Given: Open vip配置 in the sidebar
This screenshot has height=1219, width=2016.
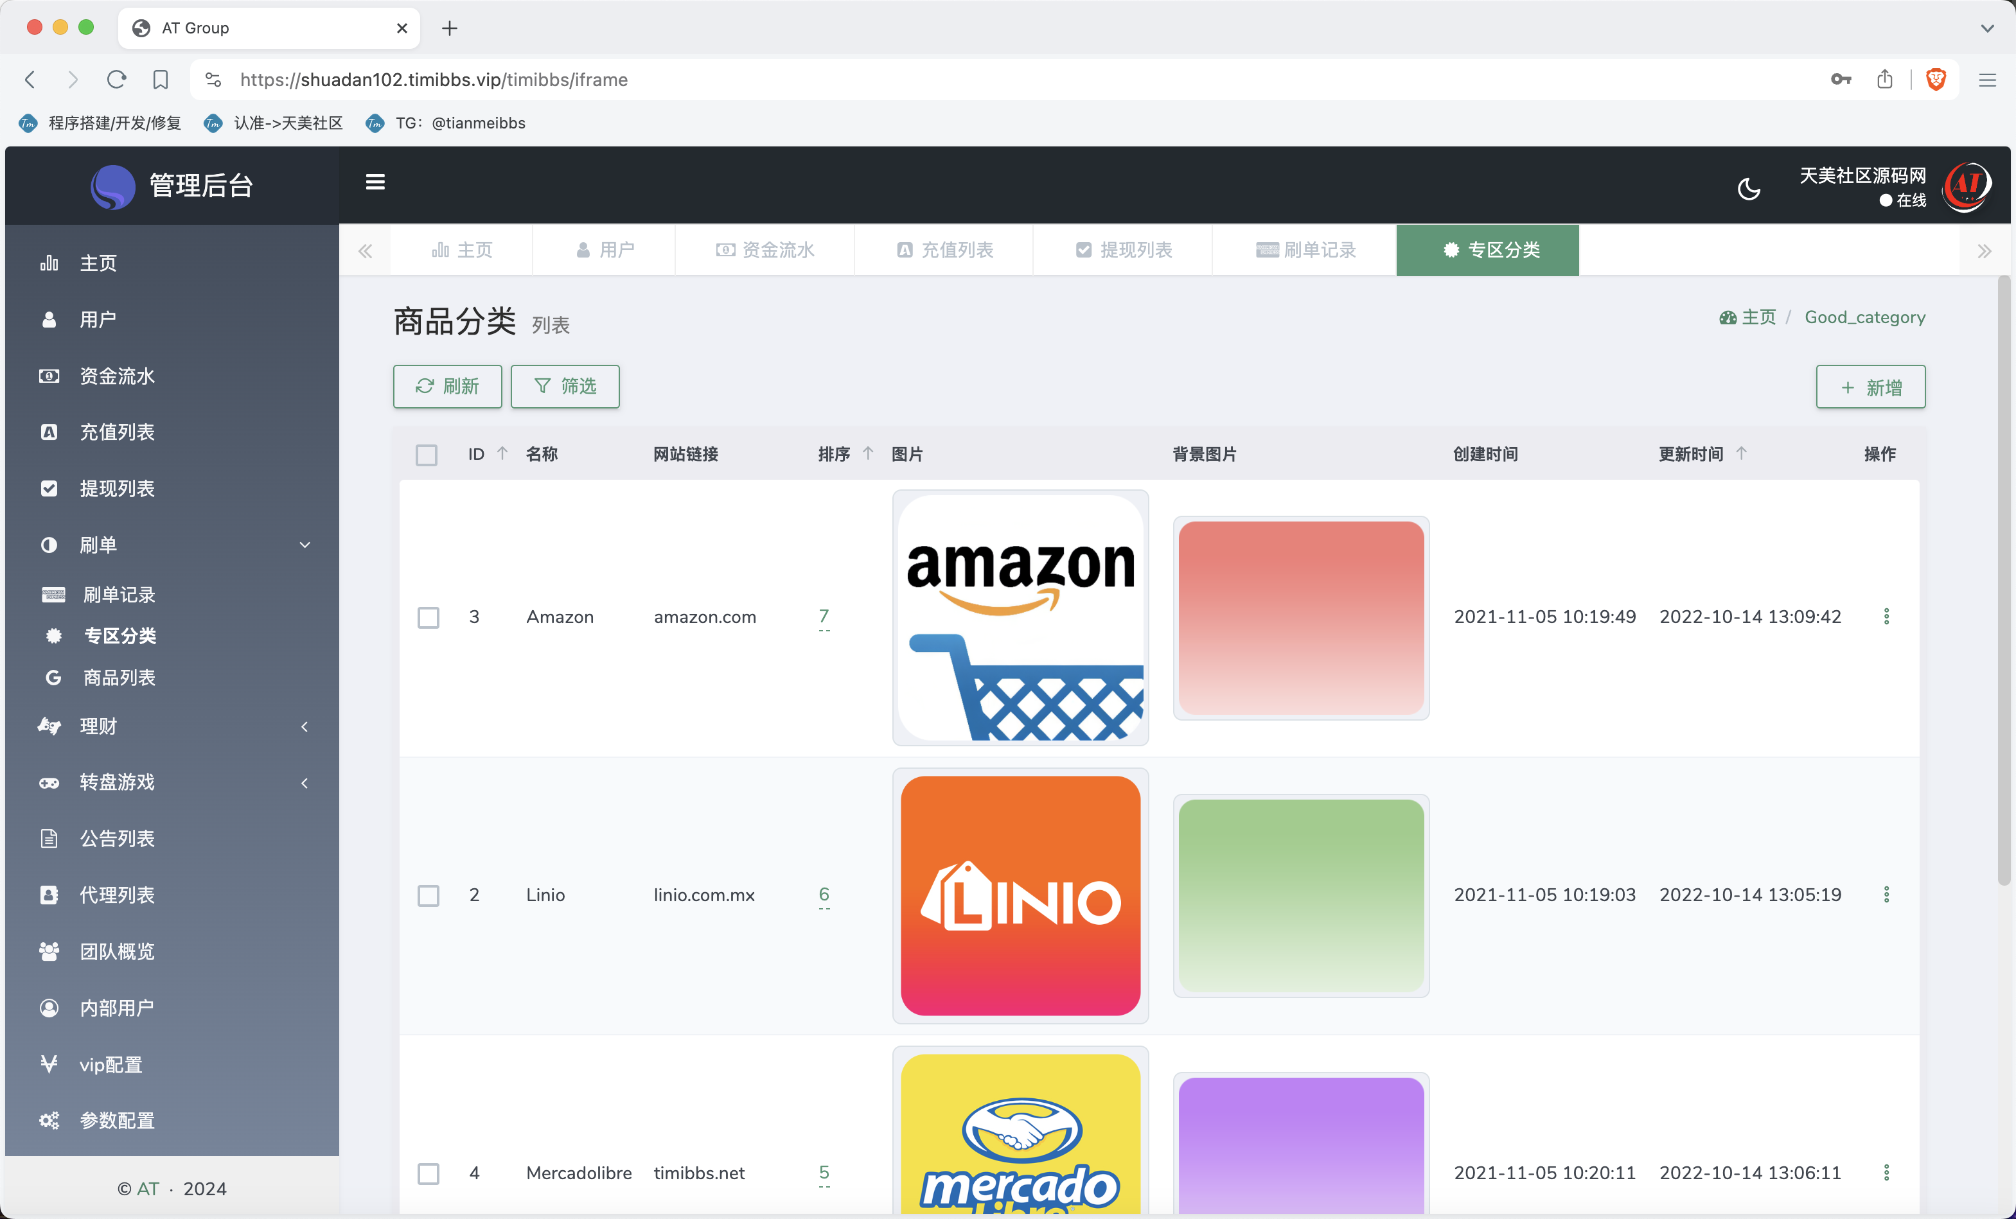Looking at the screenshot, I should pyautogui.click(x=172, y=1064).
